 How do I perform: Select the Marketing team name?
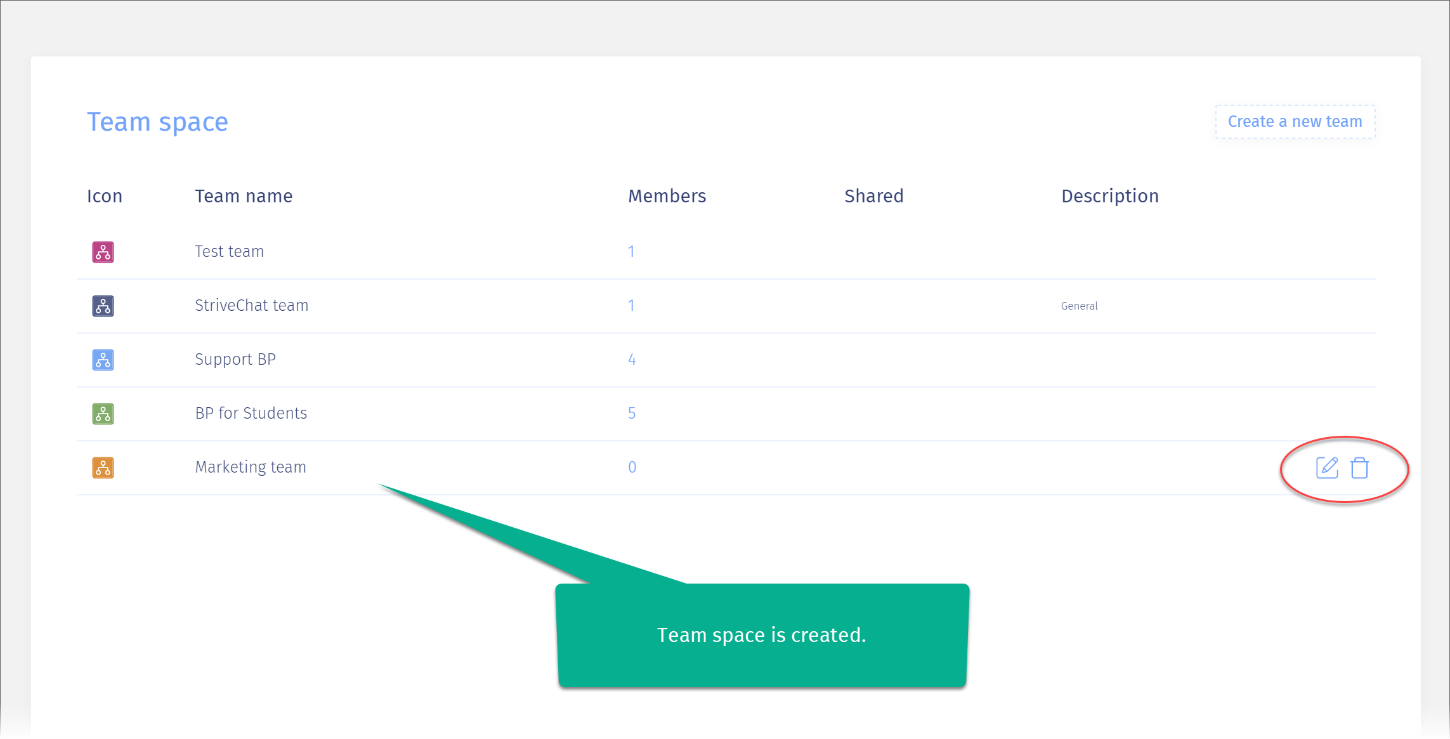pyautogui.click(x=250, y=467)
